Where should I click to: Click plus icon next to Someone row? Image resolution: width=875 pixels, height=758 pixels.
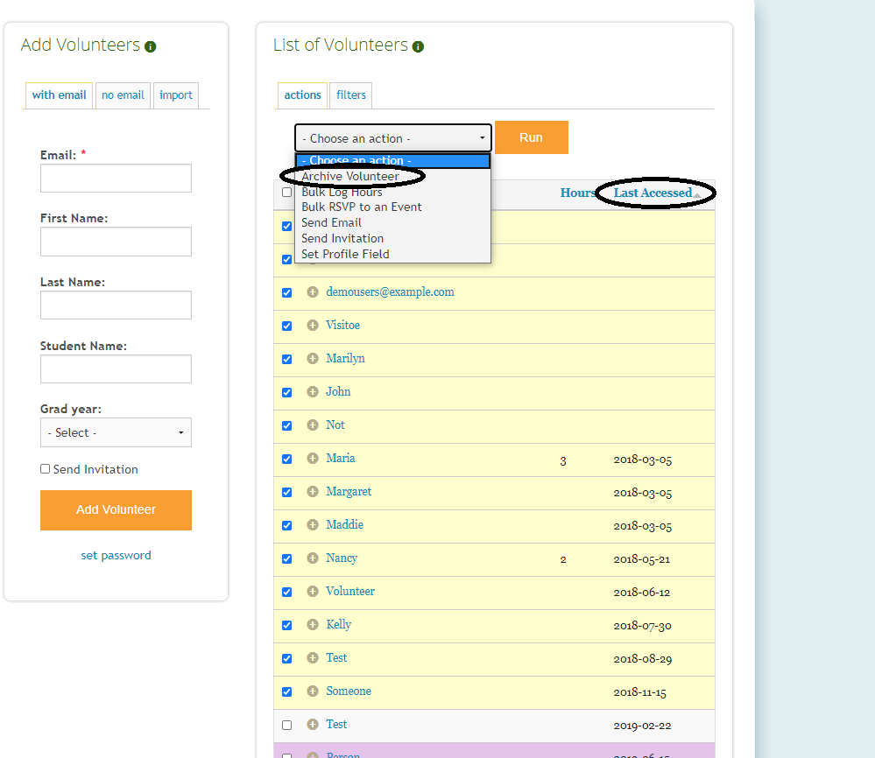click(x=313, y=691)
